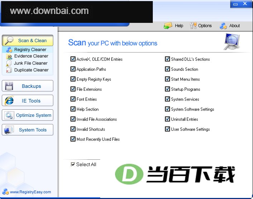Click the About cubes icon
Viewport: 253px width, 199px height.
point(223,26)
